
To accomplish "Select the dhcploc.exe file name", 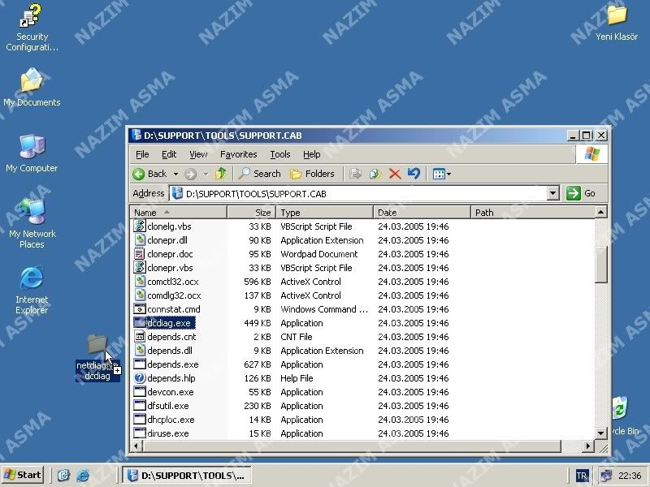I will coord(171,420).
